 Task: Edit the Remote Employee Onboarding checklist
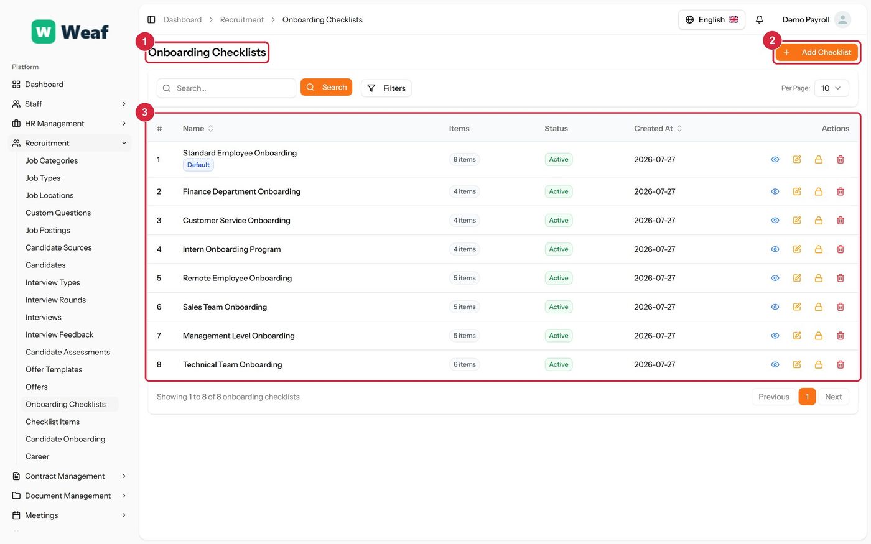click(797, 278)
